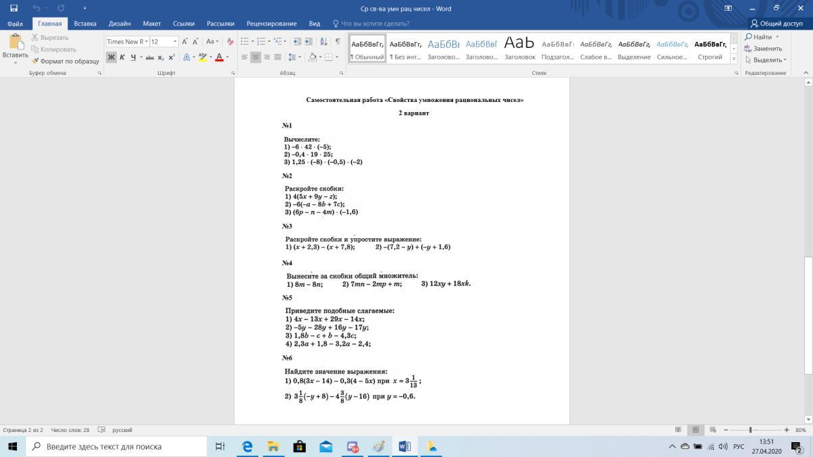
Task: Apply the Подзаголовок style
Action: [558, 48]
